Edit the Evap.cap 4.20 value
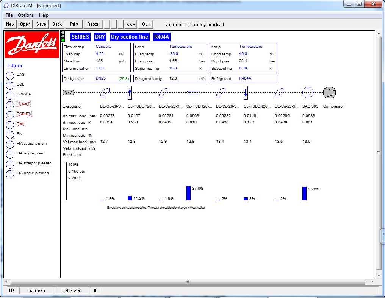The height and width of the screenshot is (298, 385). 100,54
